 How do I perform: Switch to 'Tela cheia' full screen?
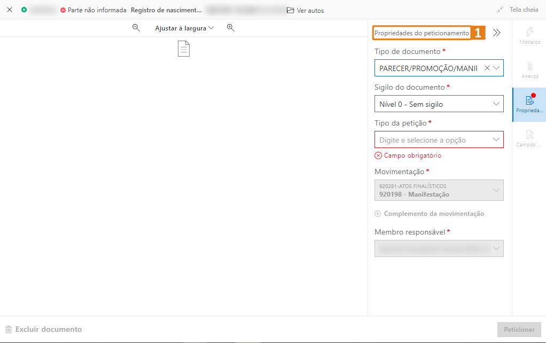[x=517, y=10]
